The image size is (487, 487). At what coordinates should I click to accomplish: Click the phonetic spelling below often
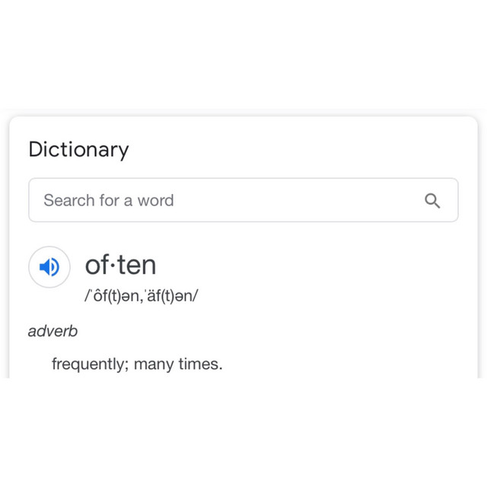(x=141, y=296)
